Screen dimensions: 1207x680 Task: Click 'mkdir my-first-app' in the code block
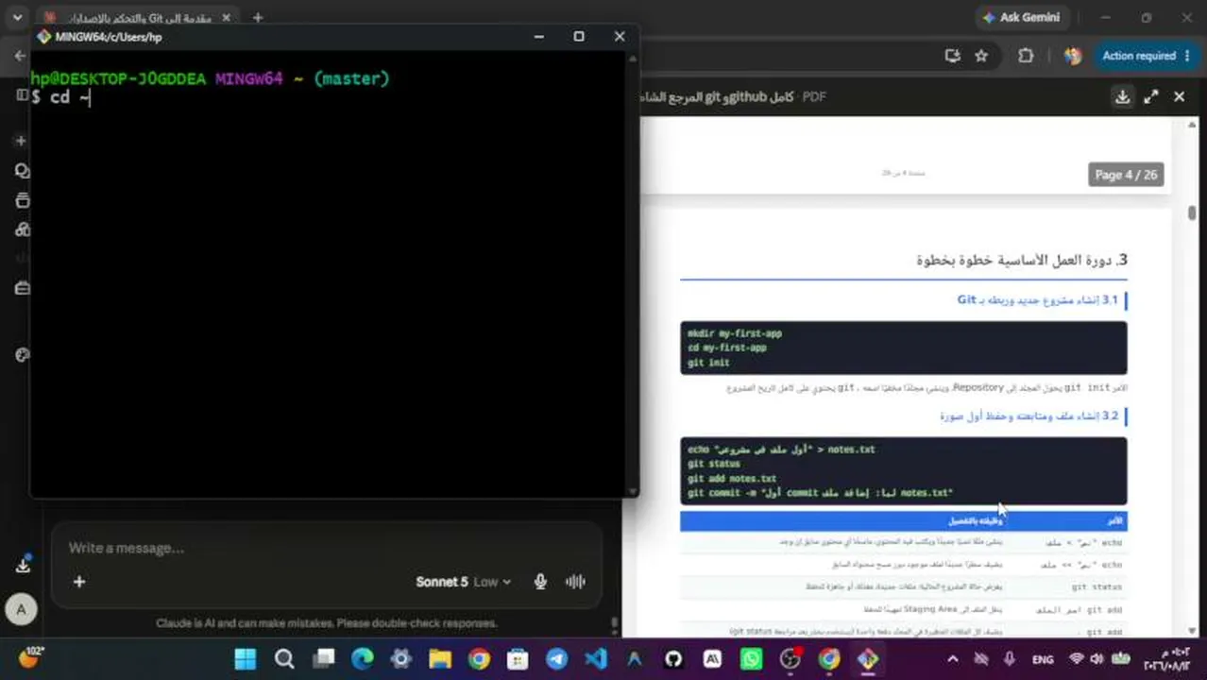click(735, 333)
